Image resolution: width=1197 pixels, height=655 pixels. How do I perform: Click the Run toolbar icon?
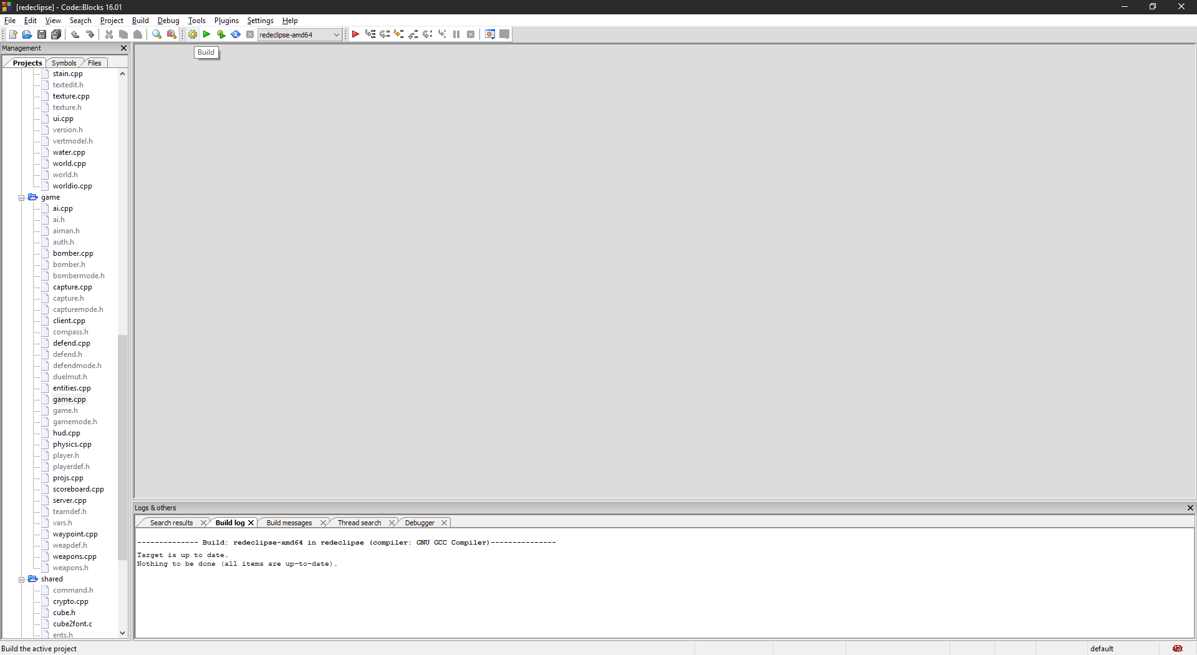(206, 34)
